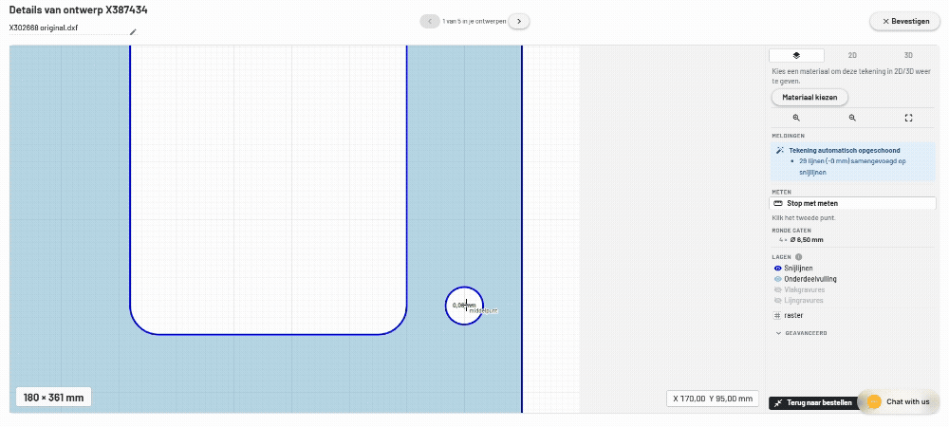Click the Details van ontwerp X387434 heading
The width and height of the screenshot is (949, 427).
(78, 10)
